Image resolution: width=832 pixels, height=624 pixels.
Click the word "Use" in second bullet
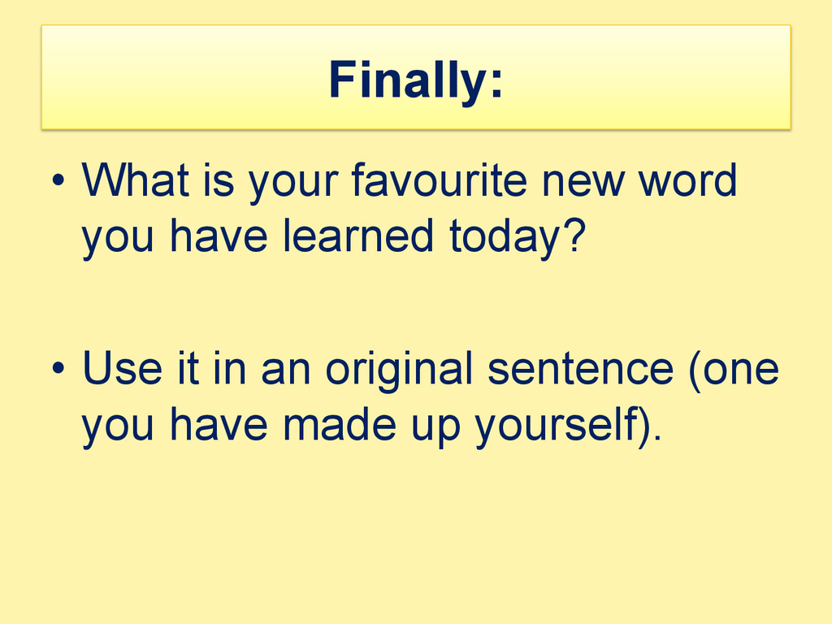pyautogui.click(x=122, y=368)
